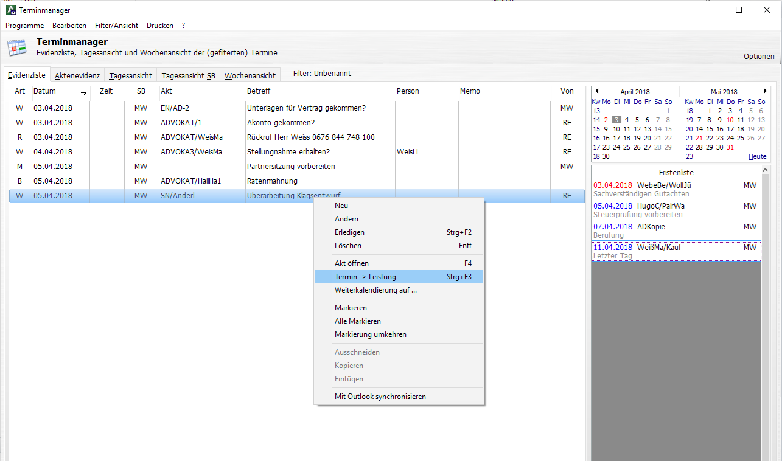Select row 'Unterlagen für Vertrag gekommen?'
Viewport: 782px width, 461px height.
[x=297, y=108]
